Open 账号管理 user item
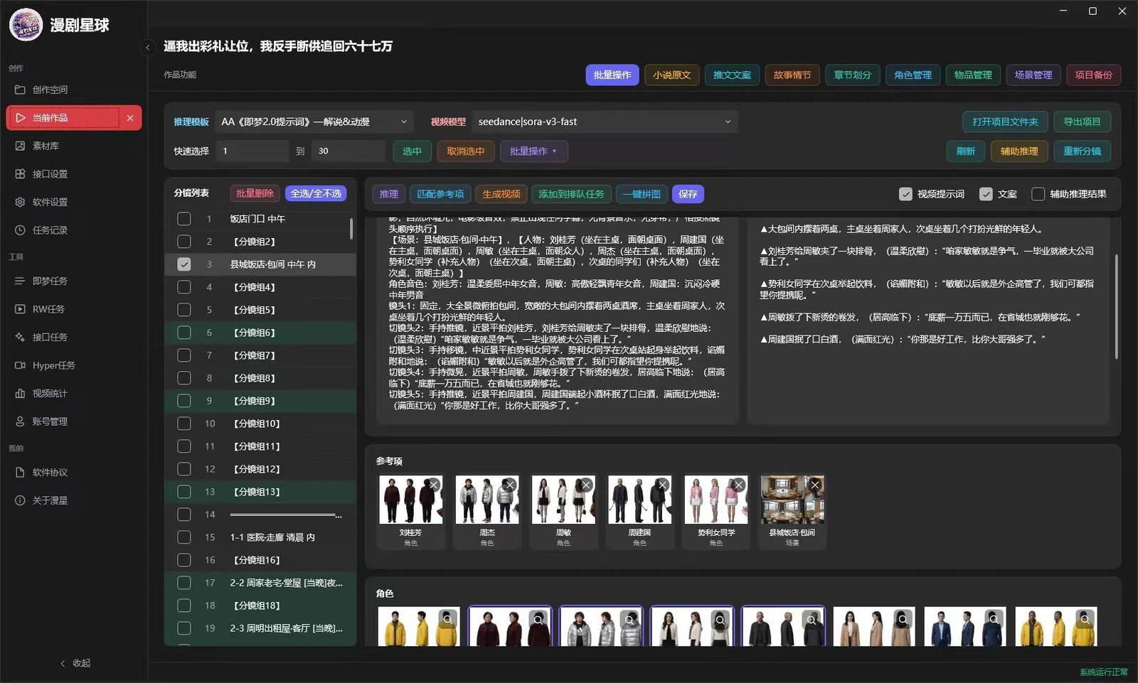This screenshot has height=683, width=1138. click(x=74, y=421)
